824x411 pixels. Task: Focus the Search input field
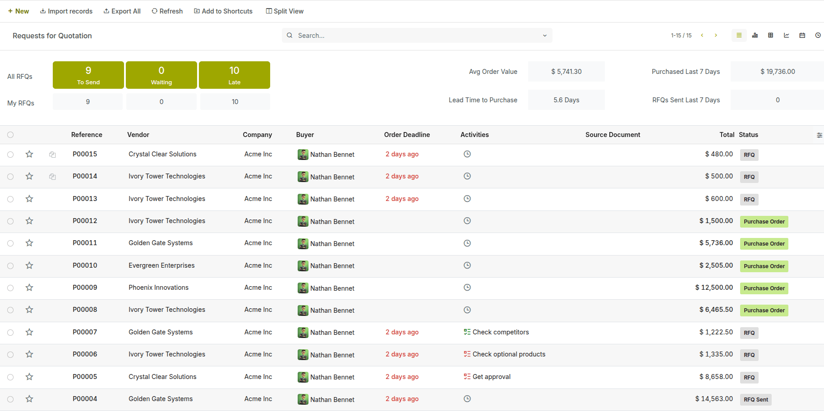[415, 36]
